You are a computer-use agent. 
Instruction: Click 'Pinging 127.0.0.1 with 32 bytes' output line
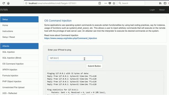click(x=68, y=73)
